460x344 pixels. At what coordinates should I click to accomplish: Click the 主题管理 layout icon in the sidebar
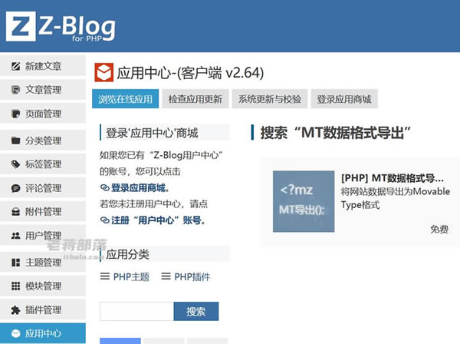click(15, 263)
